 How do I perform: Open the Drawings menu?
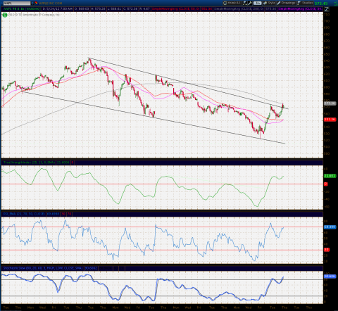pos(286,3)
